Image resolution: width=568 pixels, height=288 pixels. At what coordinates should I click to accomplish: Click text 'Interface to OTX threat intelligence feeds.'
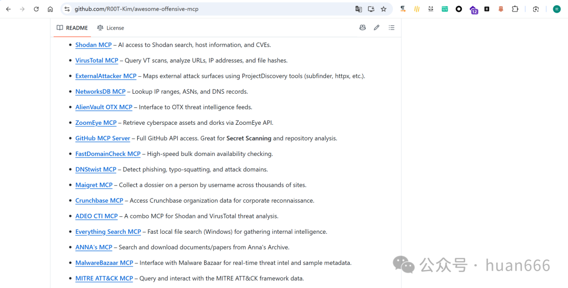click(196, 107)
